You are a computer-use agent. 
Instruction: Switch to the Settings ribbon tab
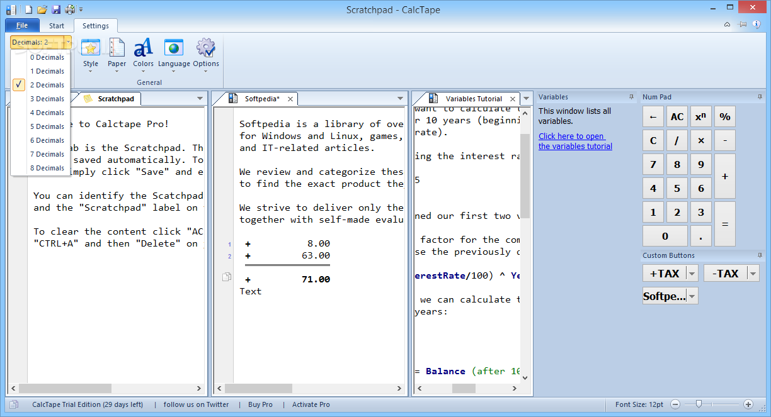pos(96,26)
